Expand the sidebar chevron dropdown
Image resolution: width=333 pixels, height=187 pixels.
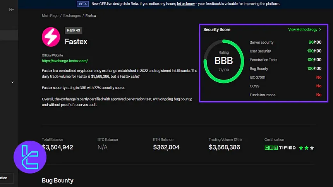(x=12, y=82)
